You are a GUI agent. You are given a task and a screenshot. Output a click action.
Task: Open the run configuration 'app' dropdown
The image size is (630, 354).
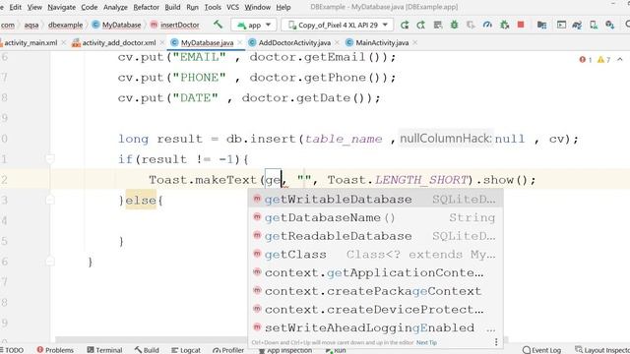click(x=254, y=25)
